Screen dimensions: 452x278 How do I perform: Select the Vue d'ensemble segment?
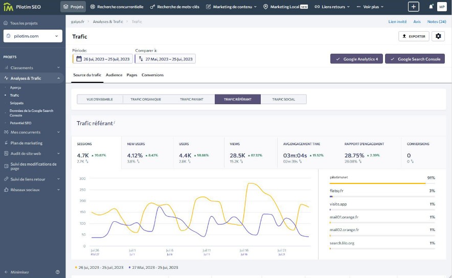click(100, 99)
